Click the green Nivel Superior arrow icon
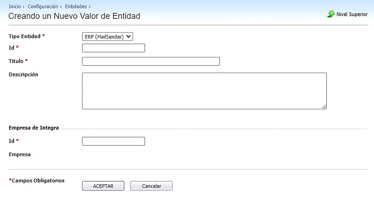 pos(331,14)
